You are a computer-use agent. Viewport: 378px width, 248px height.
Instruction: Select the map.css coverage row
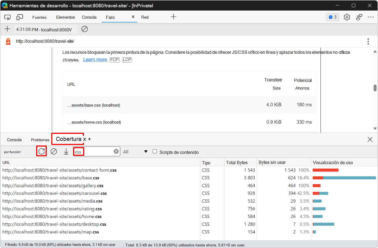189,232
